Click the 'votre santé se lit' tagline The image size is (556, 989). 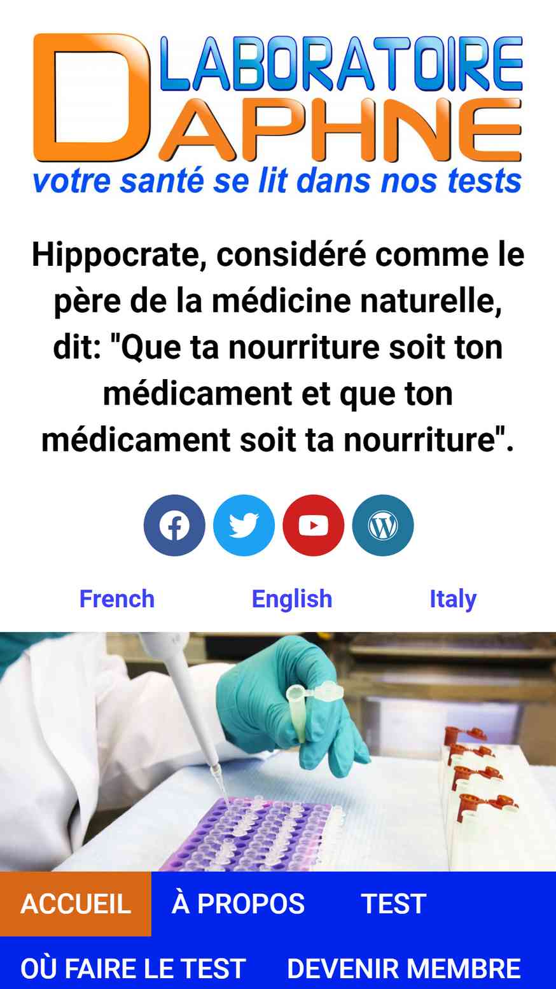tap(277, 181)
